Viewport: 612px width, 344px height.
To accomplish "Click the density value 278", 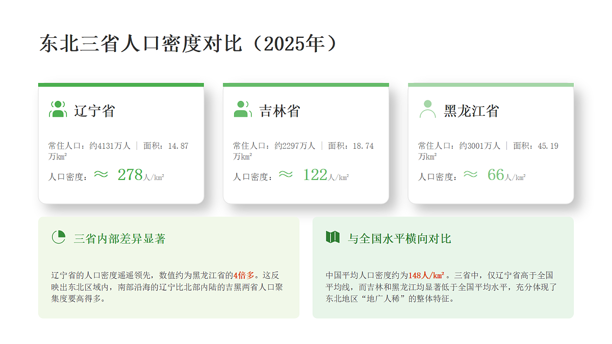I will 130,174.
